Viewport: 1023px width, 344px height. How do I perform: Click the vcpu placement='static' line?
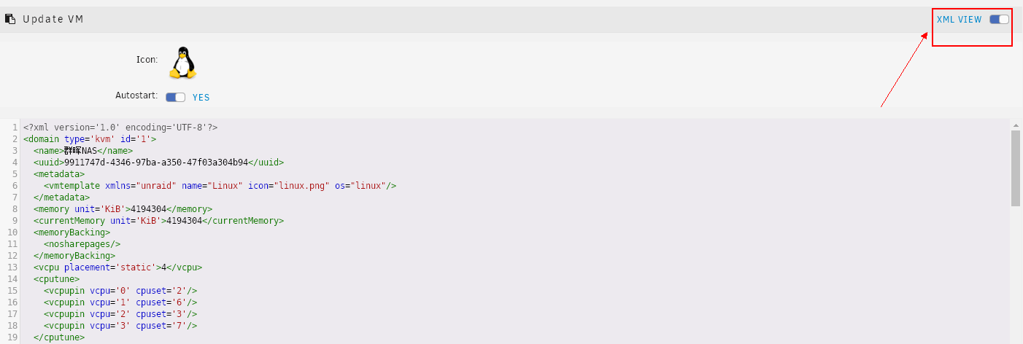pyautogui.click(x=117, y=267)
